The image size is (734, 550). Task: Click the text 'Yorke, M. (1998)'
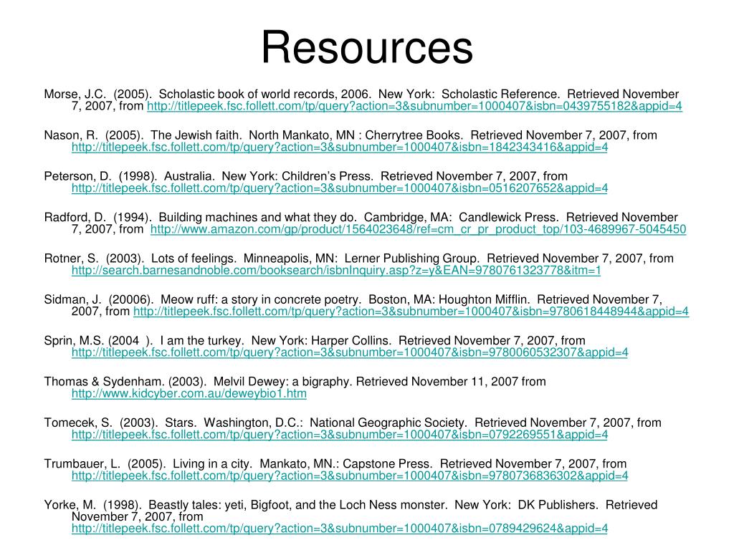(92, 506)
